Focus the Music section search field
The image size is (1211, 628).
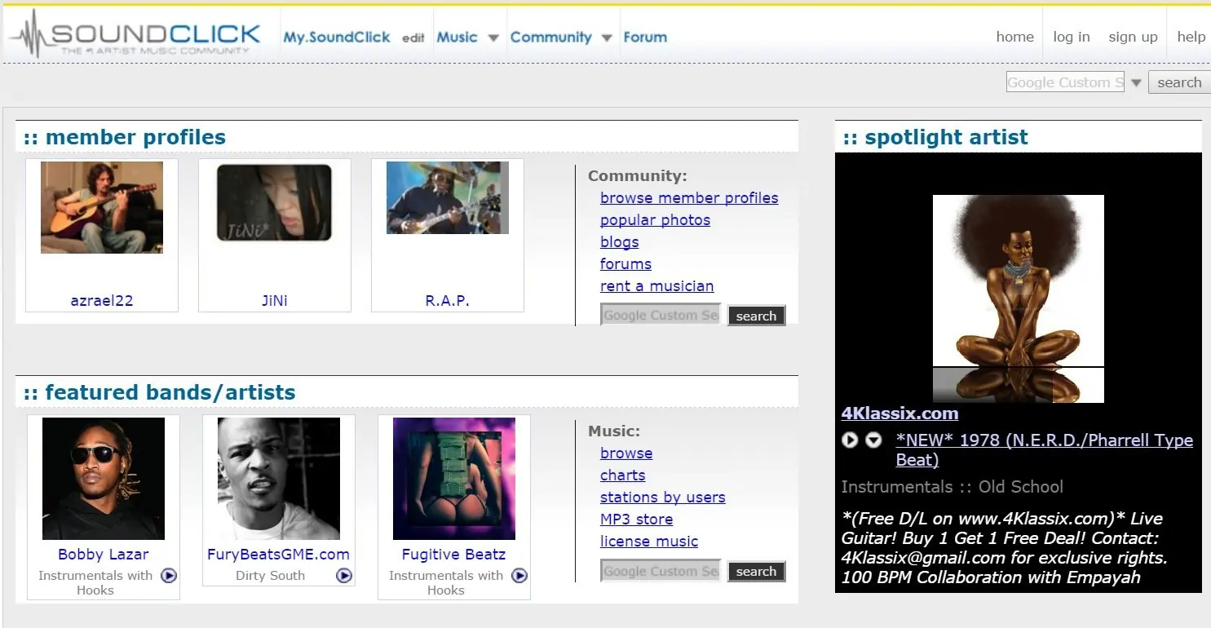(661, 571)
